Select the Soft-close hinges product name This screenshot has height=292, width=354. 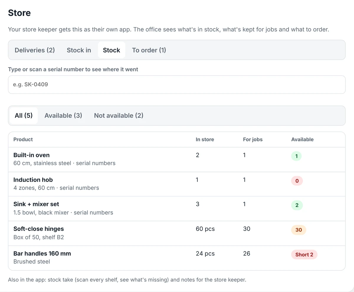pyautogui.click(x=39, y=229)
